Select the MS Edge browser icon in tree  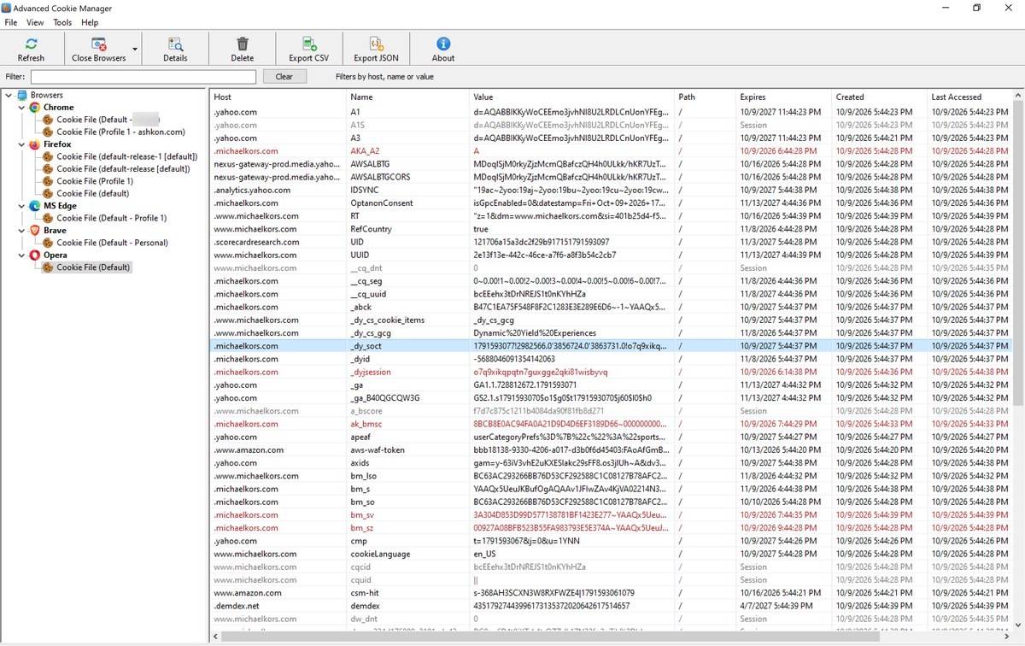[35, 206]
